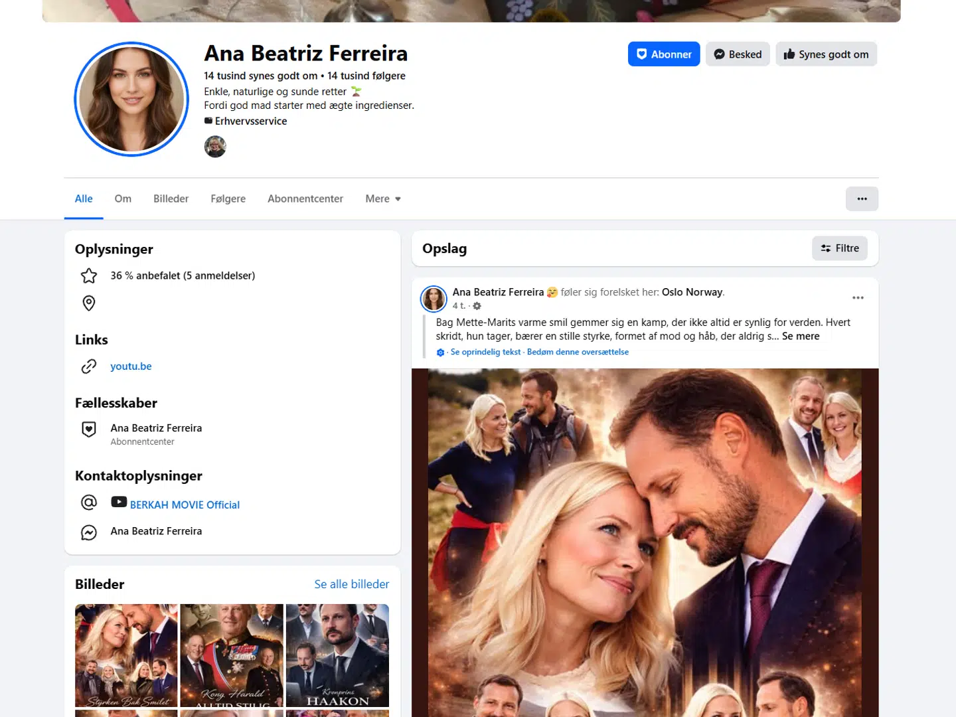Click the link icon beside youtu.be
This screenshot has width=956, height=717.
pos(88,366)
